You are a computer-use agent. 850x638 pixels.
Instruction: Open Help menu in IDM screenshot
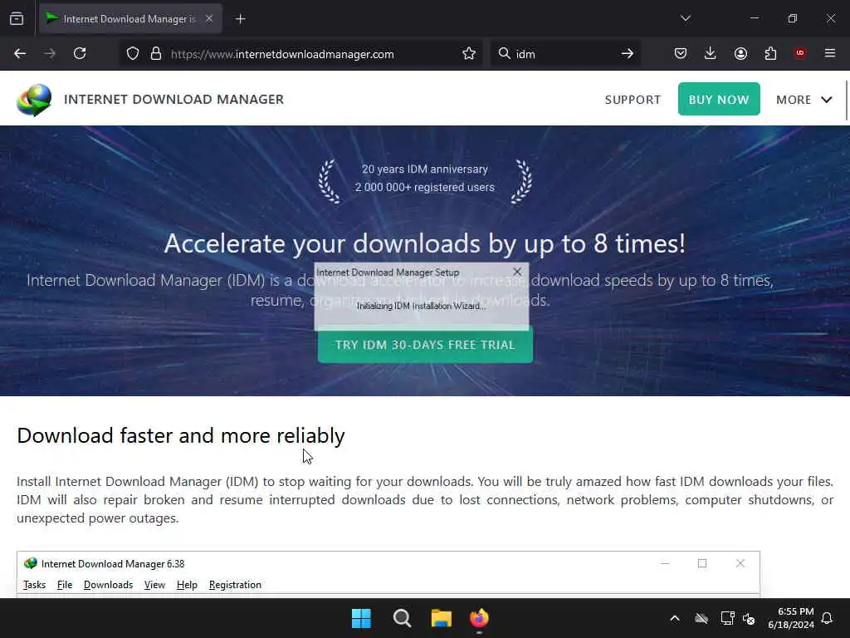187,585
